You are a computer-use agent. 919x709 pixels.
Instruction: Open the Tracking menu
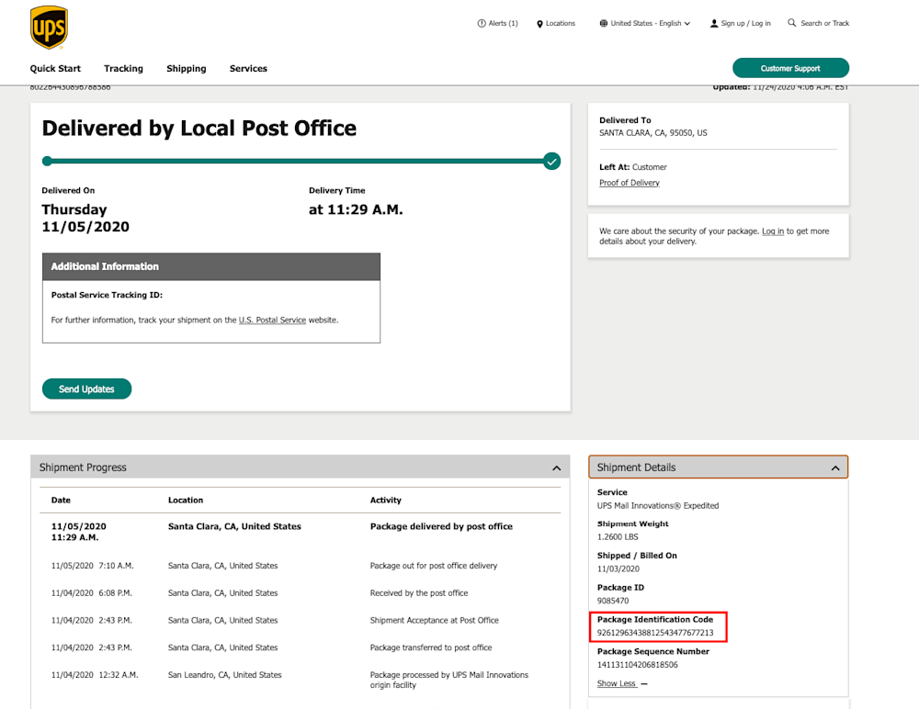124,69
